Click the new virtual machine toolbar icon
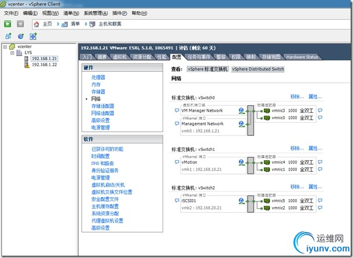 8,36
